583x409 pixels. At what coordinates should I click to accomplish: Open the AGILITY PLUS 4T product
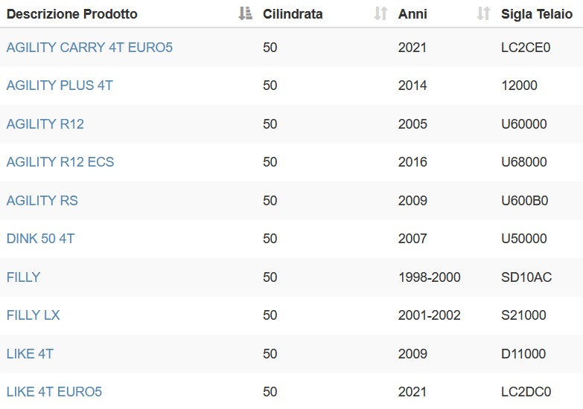(60, 86)
